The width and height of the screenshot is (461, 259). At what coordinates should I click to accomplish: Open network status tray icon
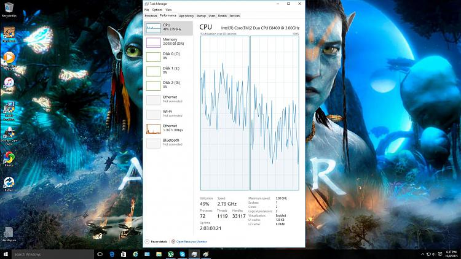[428, 254]
